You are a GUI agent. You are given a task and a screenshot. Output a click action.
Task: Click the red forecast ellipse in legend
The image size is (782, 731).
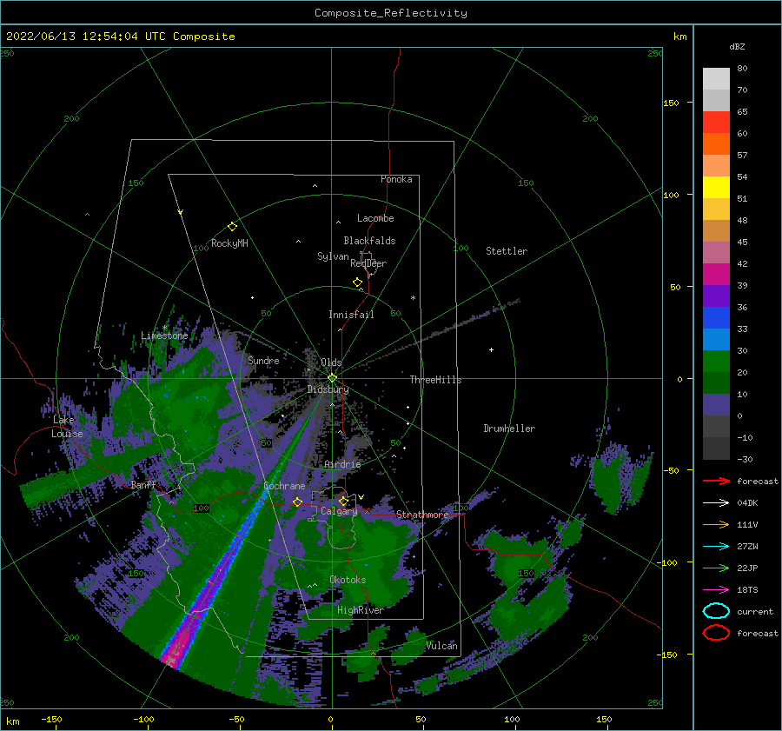tap(716, 633)
